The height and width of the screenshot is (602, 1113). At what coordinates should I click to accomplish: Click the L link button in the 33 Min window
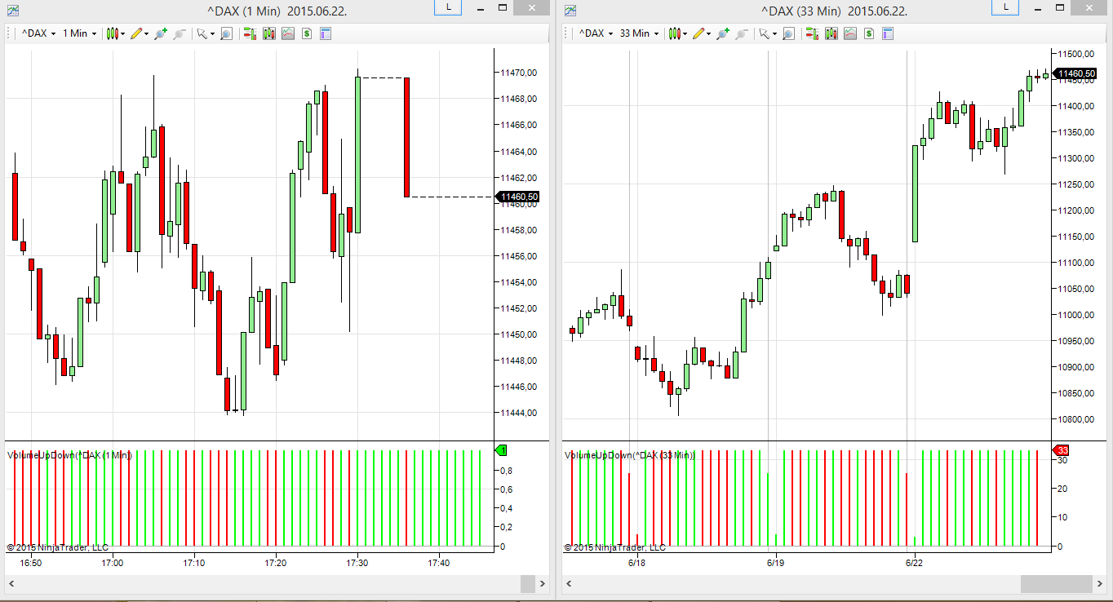tap(1006, 7)
